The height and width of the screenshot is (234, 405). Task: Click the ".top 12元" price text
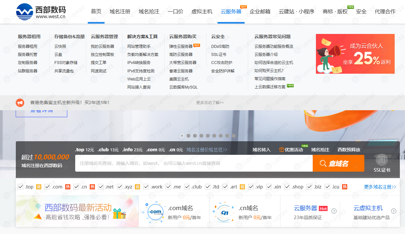point(85,150)
